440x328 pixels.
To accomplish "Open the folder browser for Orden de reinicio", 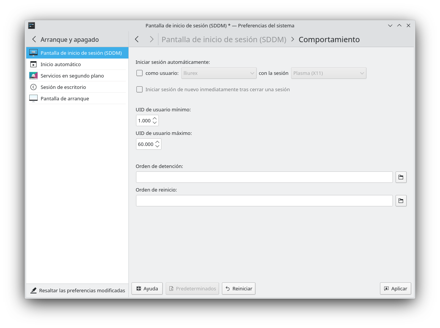I will pos(401,201).
